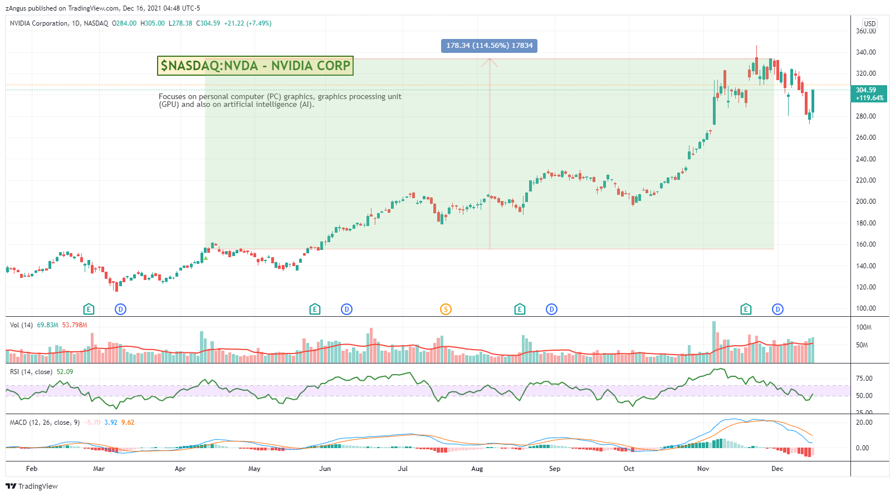The width and height of the screenshot is (895, 496).
Task: Click the Vol (14) indicator label
Action: 21,325
